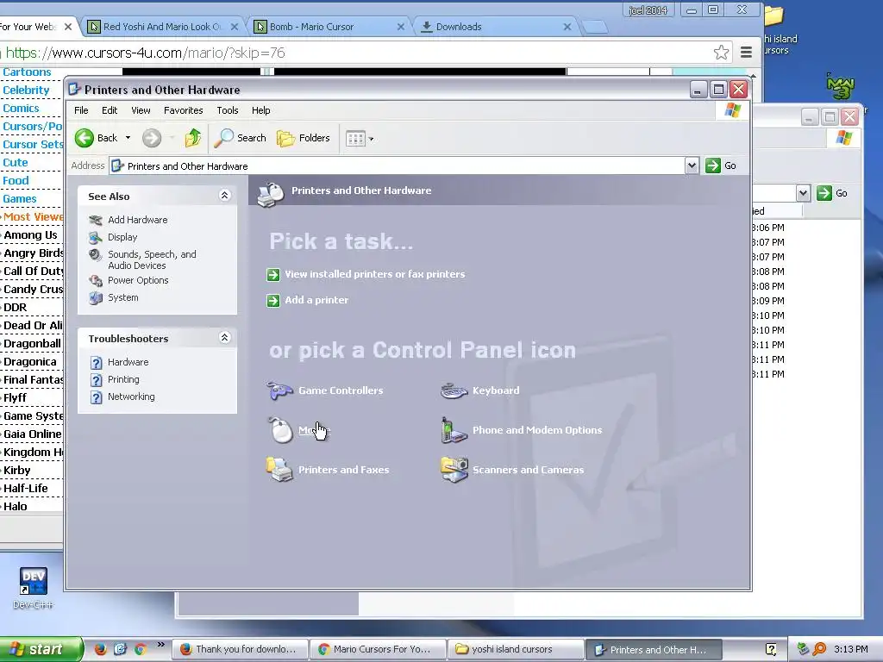Open Phone and Modem Options icon
The image size is (883, 662).
[x=521, y=430]
